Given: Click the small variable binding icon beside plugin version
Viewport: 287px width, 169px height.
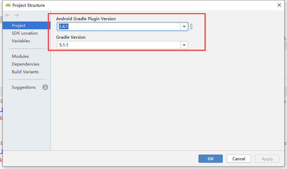Looking at the screenshot, I should pyautogui.click(x=191, y=27).
